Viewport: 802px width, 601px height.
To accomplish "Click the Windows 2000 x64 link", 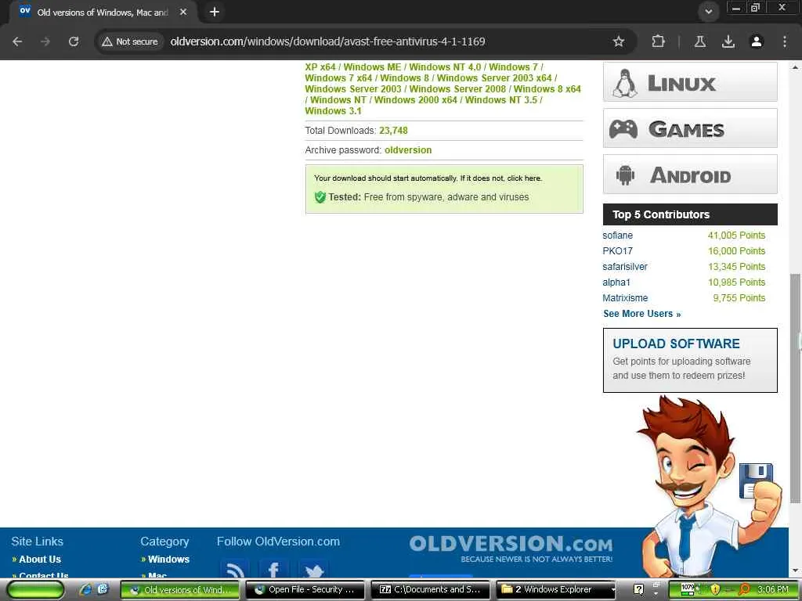I will point(415,99).
